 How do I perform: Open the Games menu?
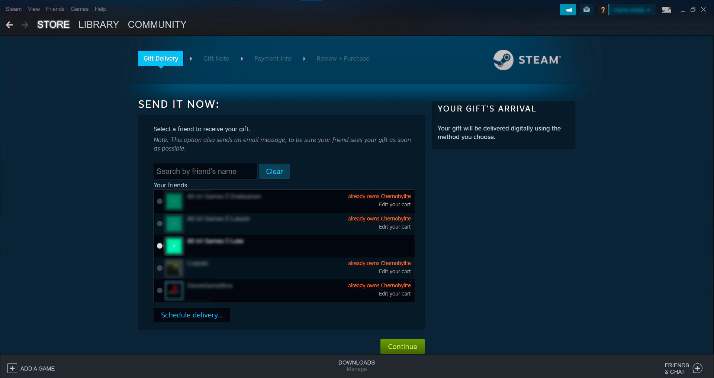[80, 9]
